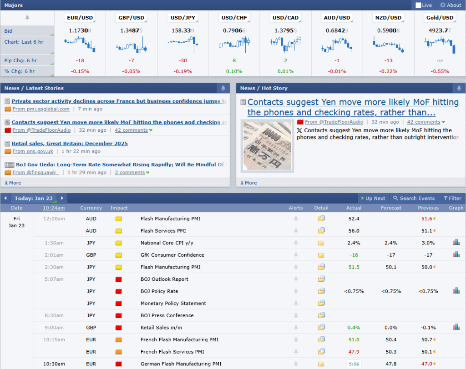The height and width of the screenshot is (369, 466).
Task: Click the red impact icon for BOJ Press Conference
Action: click(x=119, y=315)
